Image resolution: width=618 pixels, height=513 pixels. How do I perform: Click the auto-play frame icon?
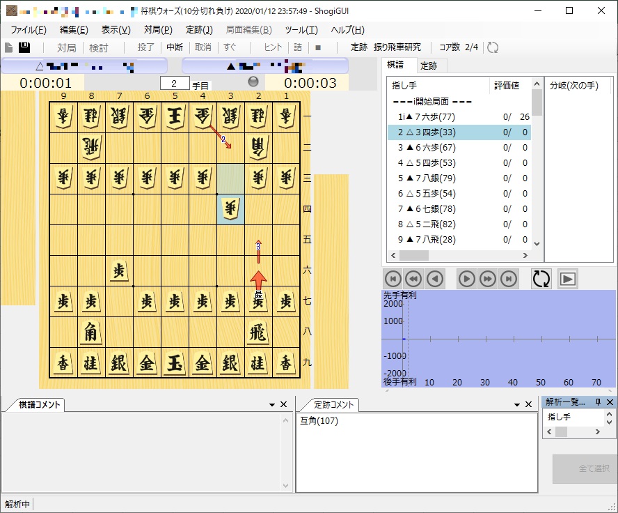(x=568, y=279)
